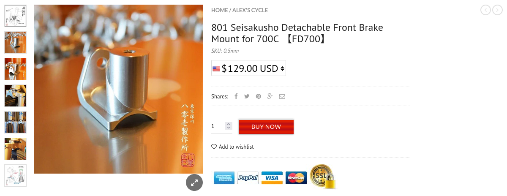View the second orange product thumbnail

point(15,69)
